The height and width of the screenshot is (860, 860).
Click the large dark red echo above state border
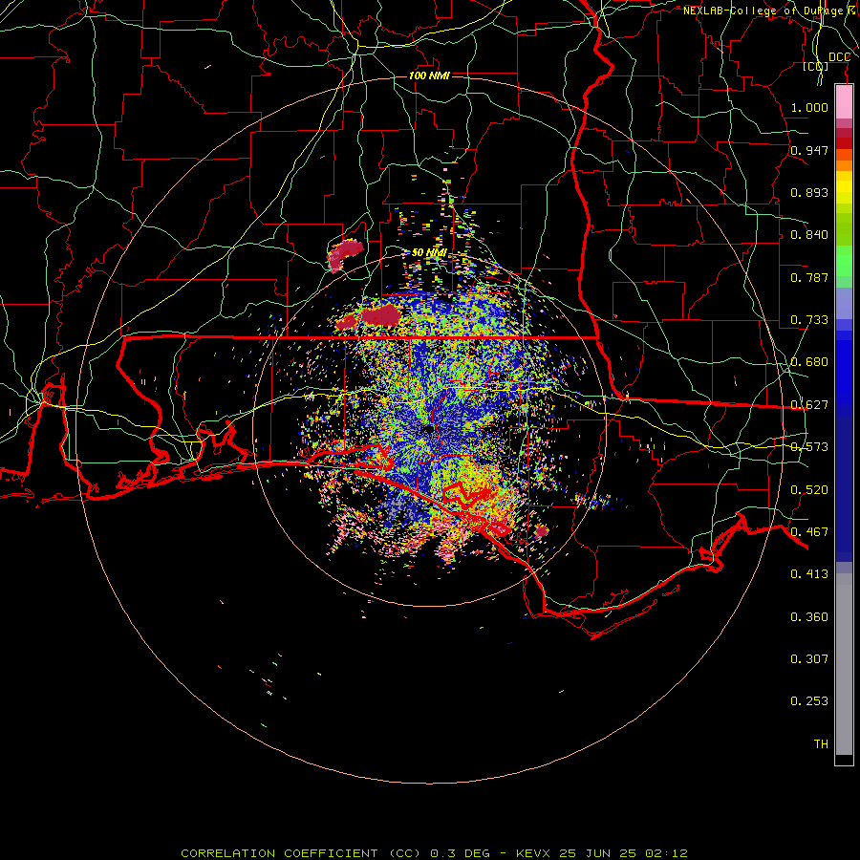pyautogui.click(x=380, y=315)
